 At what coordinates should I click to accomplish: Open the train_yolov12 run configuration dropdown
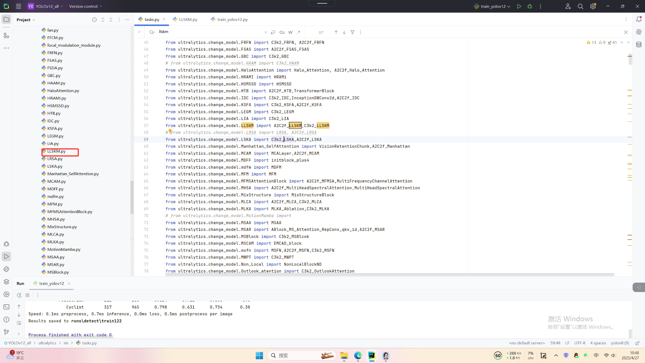point(492,6)
